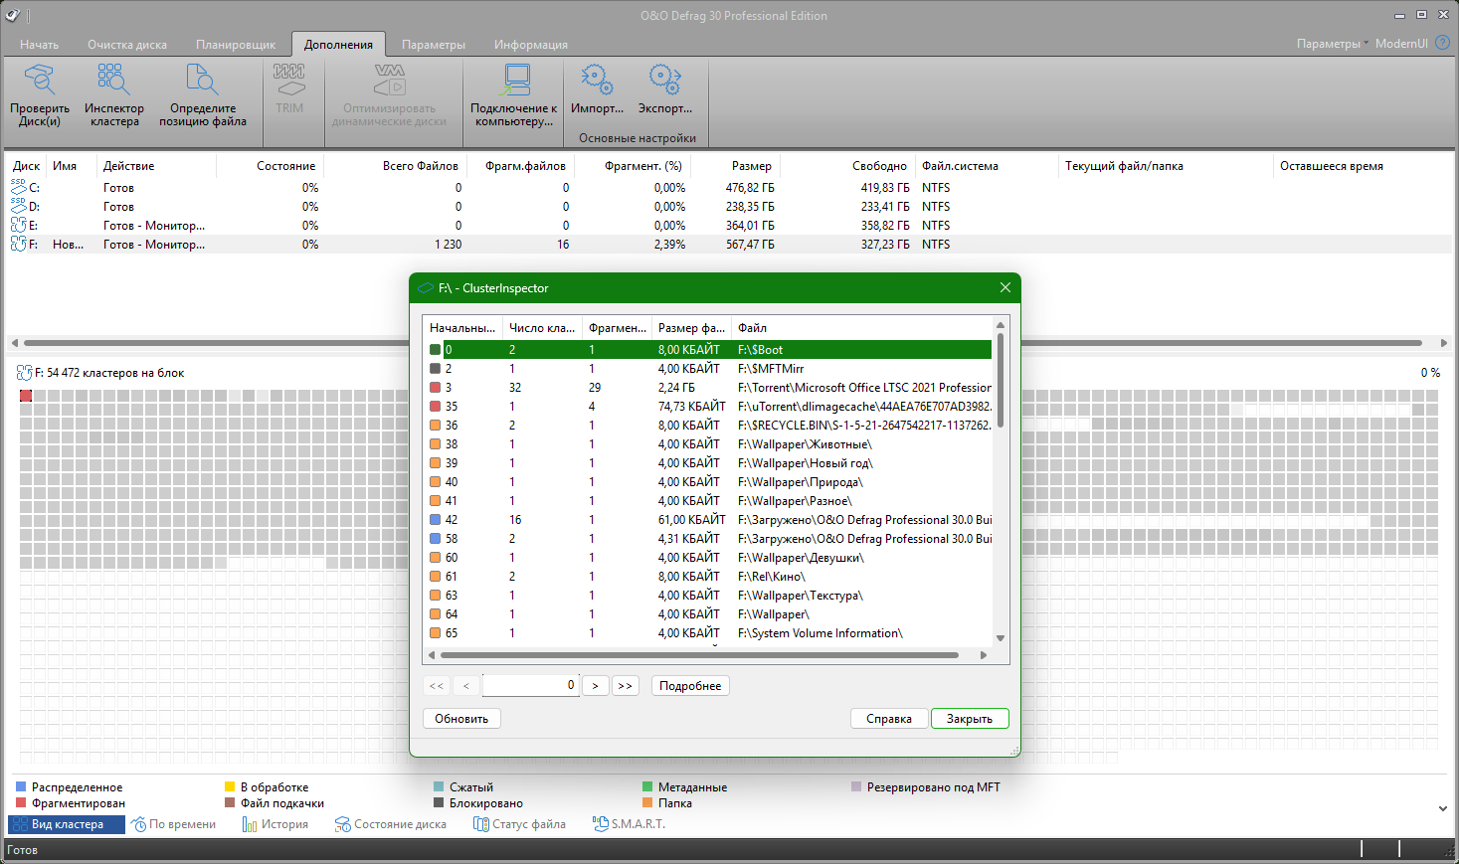Click the Импорт settings icon

597,81
